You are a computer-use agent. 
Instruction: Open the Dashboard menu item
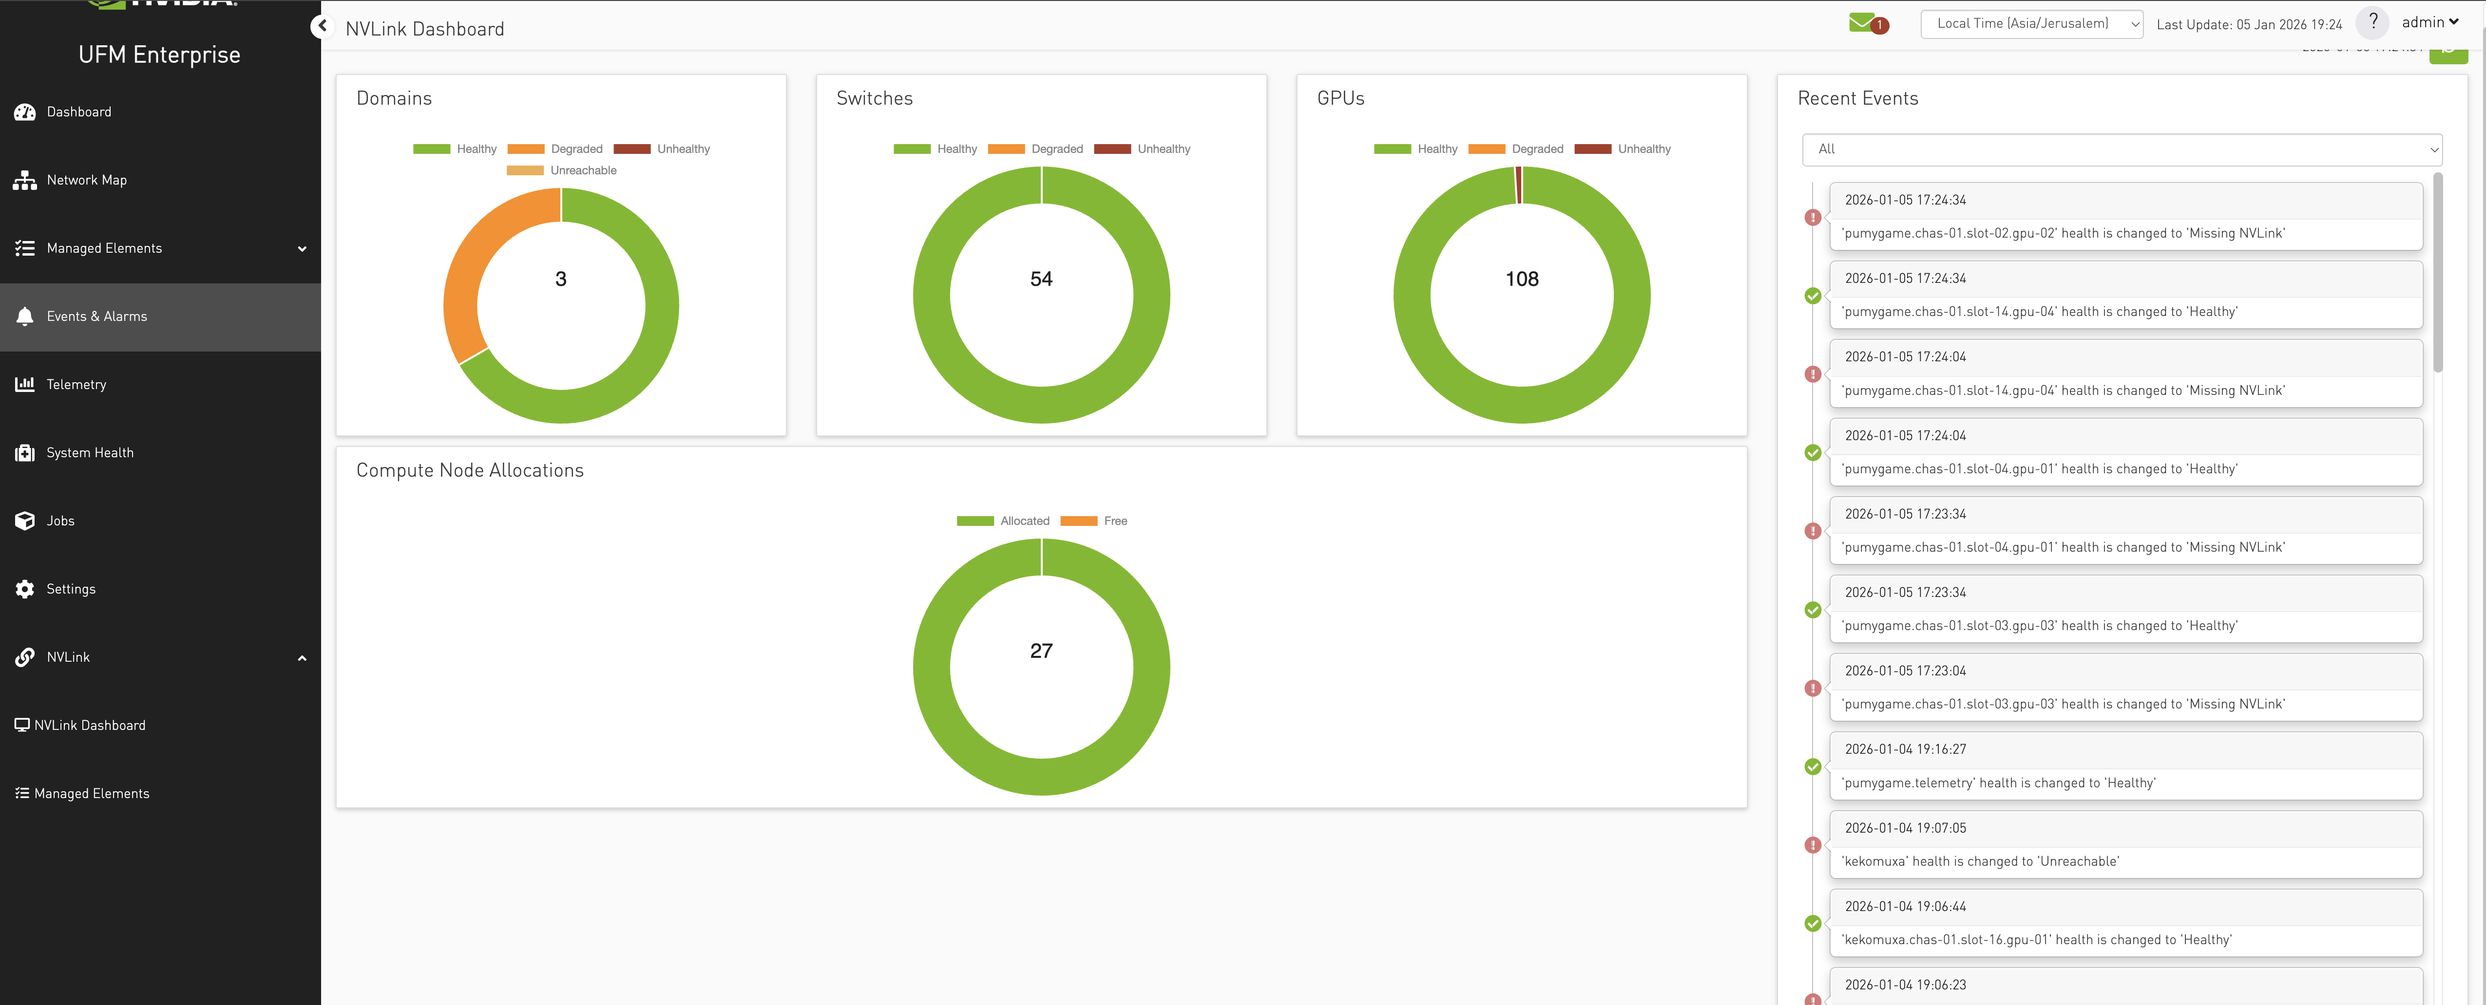point(160,112)
